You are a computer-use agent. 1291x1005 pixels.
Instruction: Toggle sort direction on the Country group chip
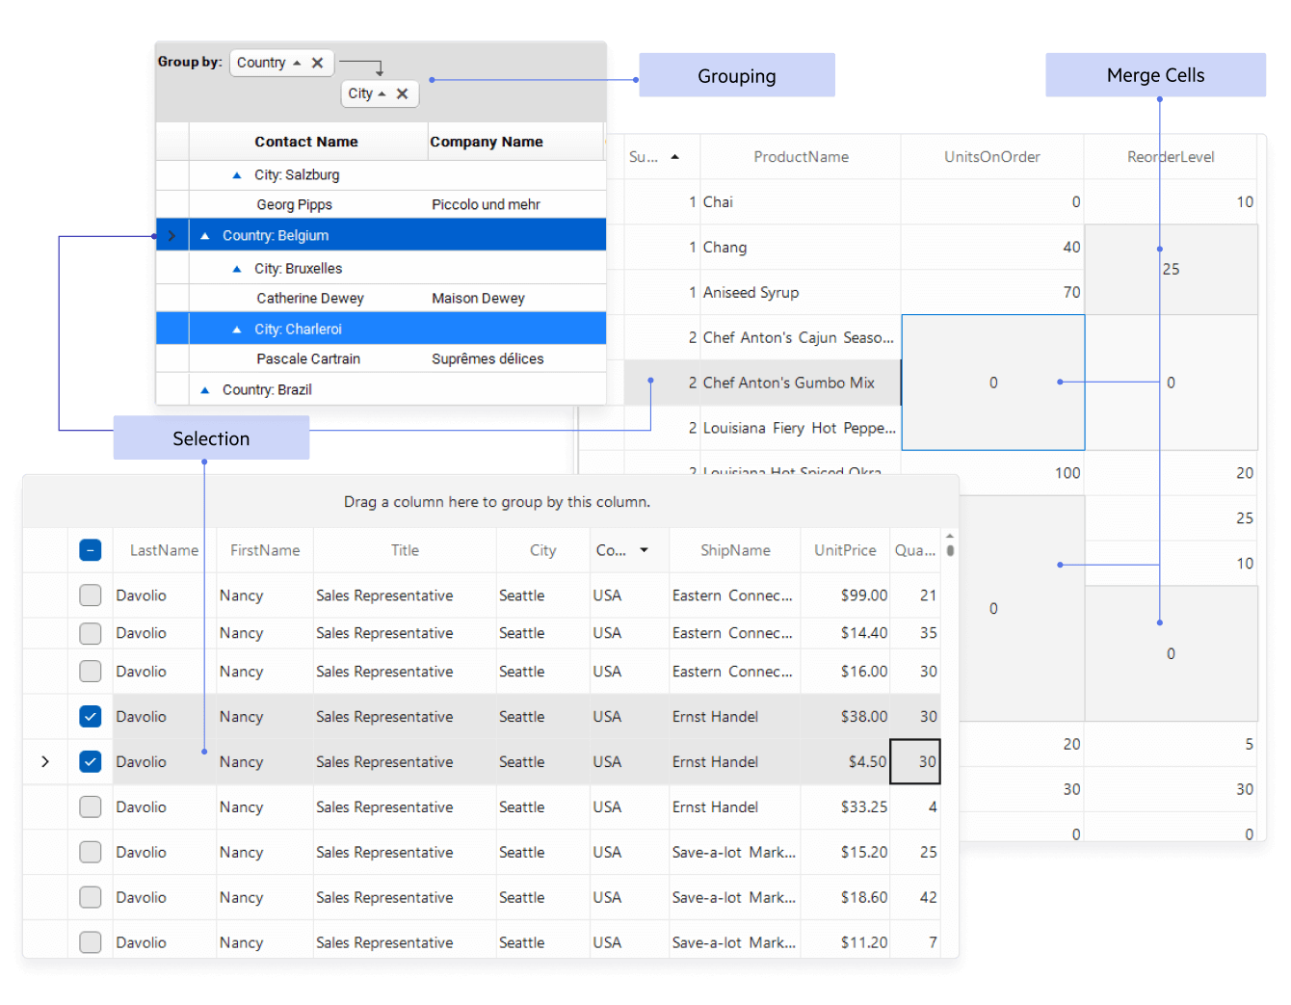(298, 62)
